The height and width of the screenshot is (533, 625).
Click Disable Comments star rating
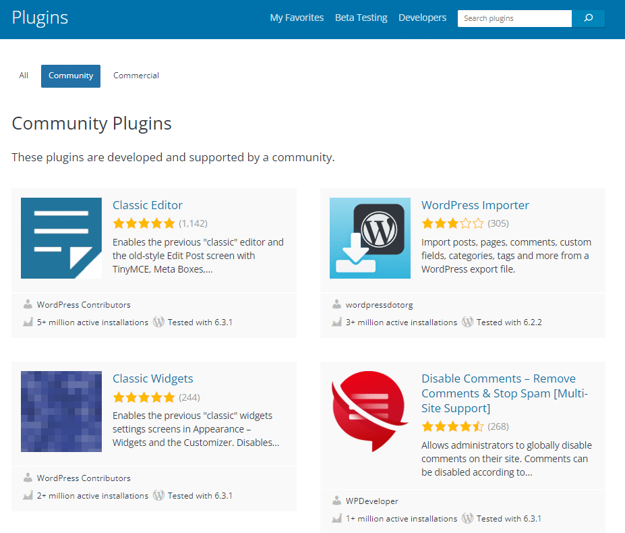point(453,426)
